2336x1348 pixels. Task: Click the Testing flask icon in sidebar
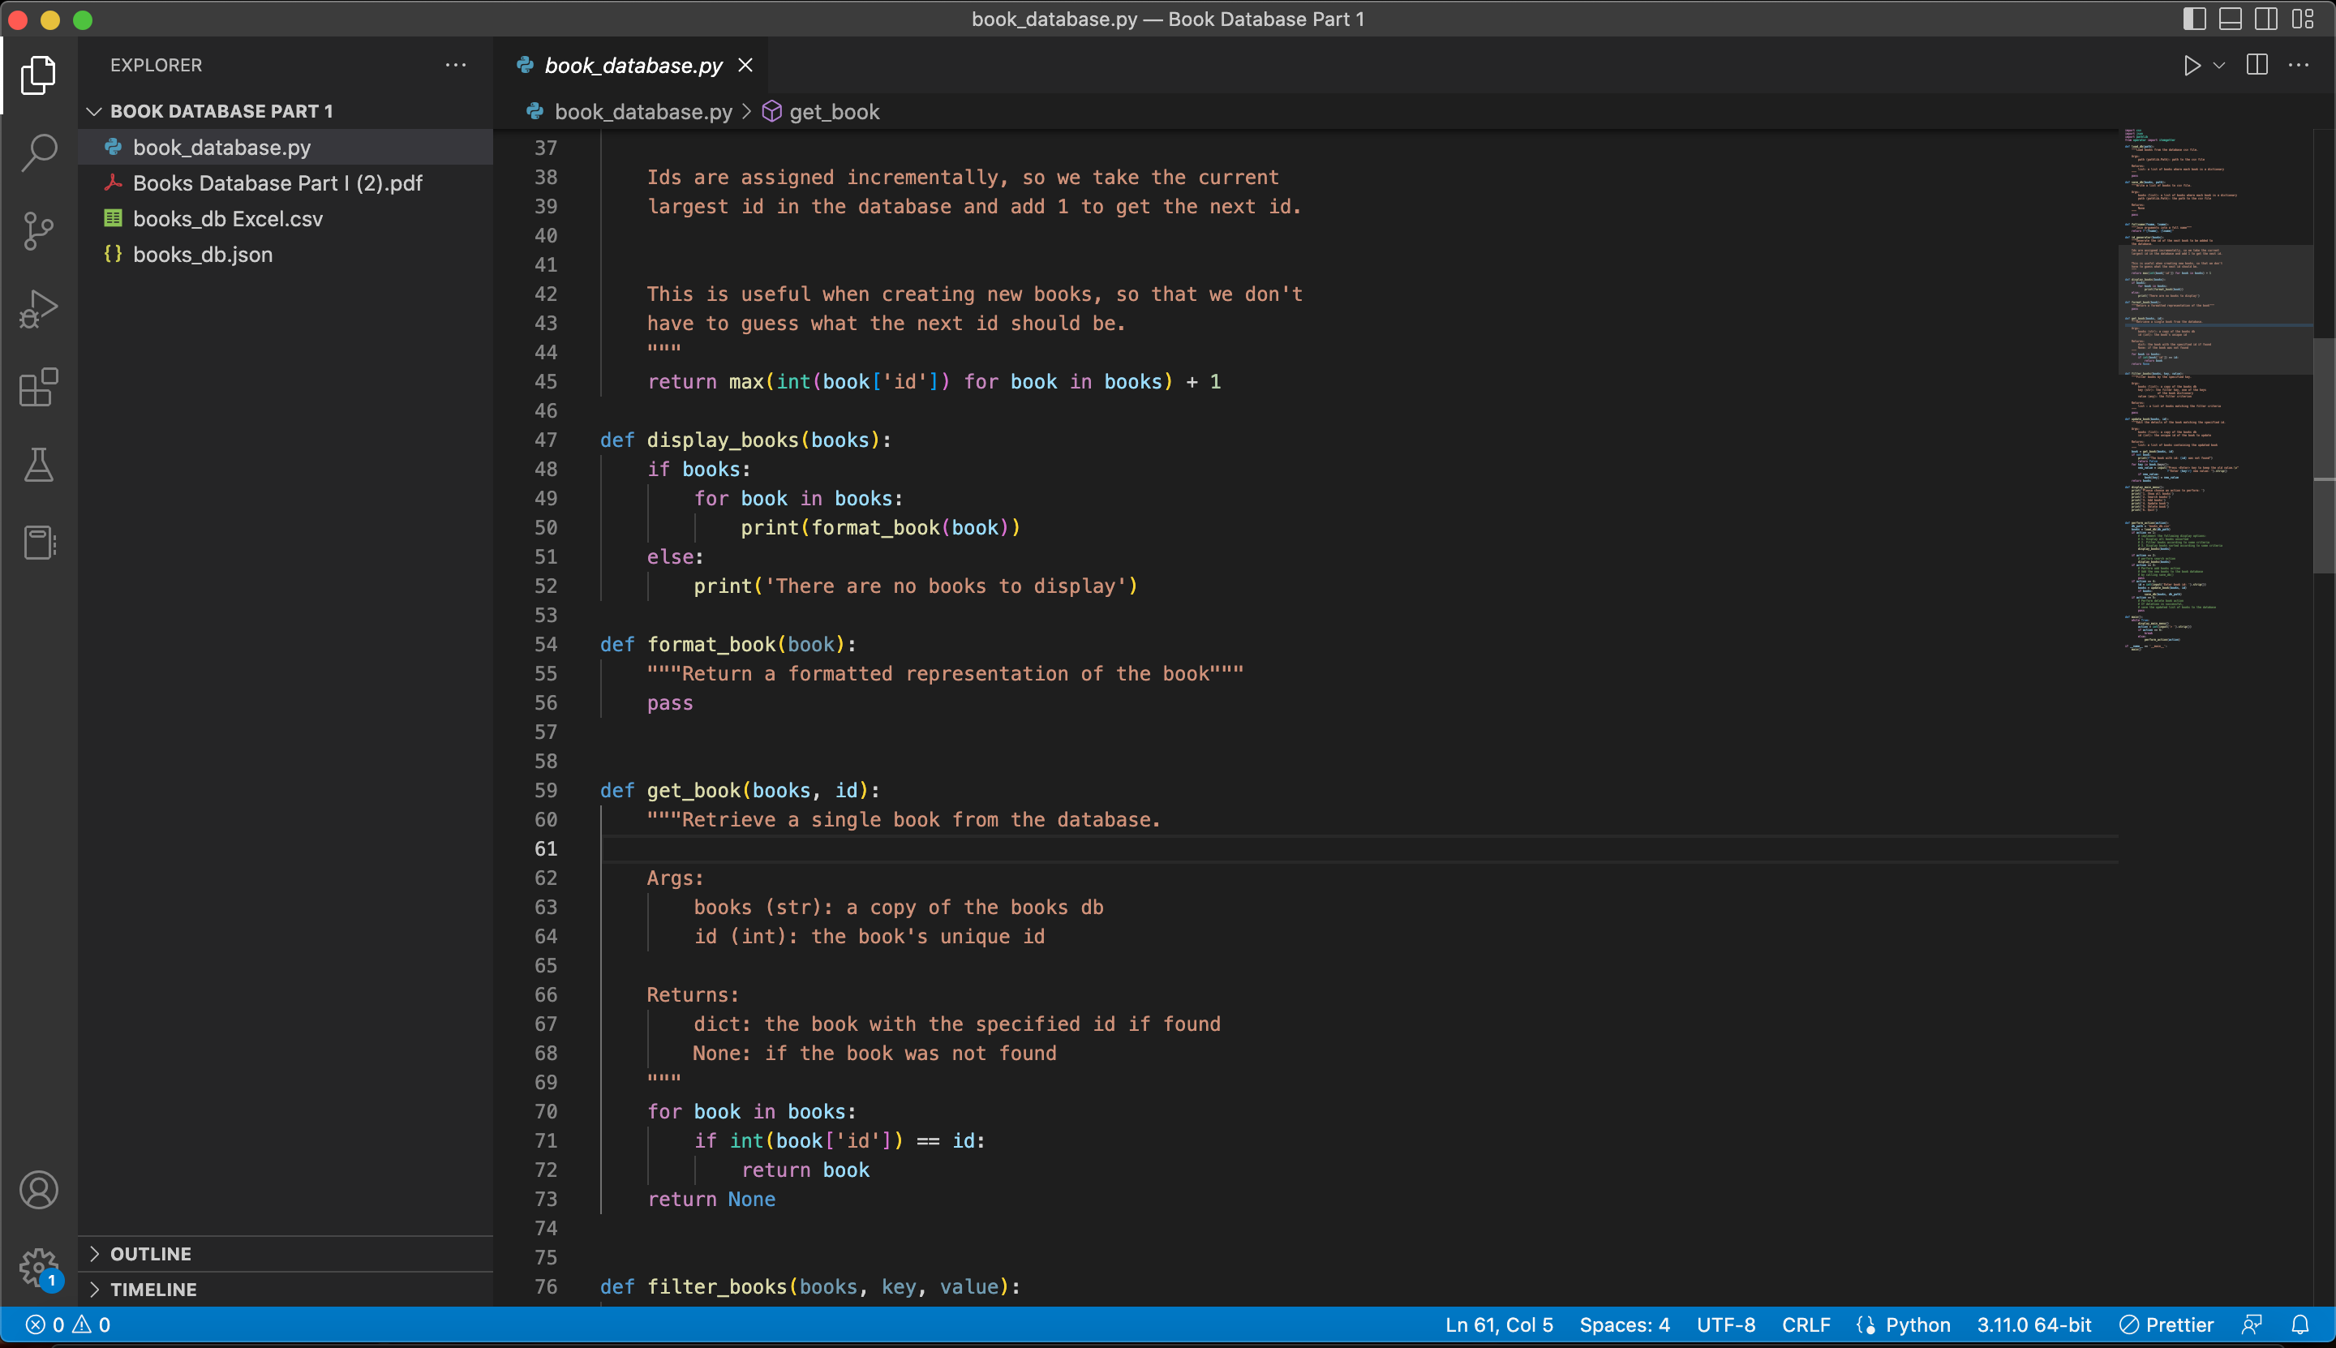tap(38, 466)
